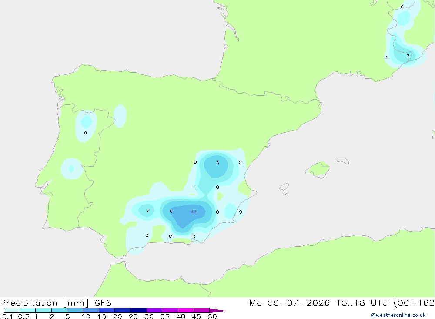The height and width of the screenshot is (319, 435).
Task: Select the 0.5–1 mm legend color box
Action: [28, 310]
